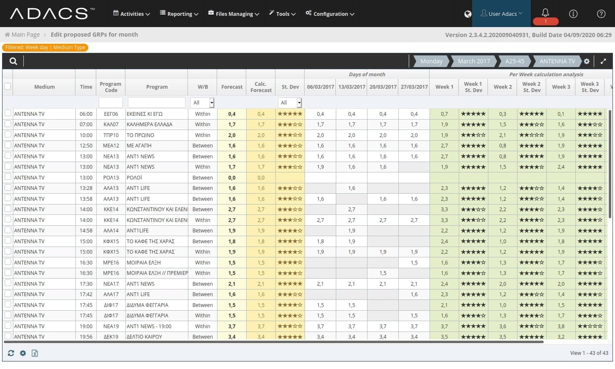Toggle the select-all checkbox in grid header
615x369 pixels.
7,87
